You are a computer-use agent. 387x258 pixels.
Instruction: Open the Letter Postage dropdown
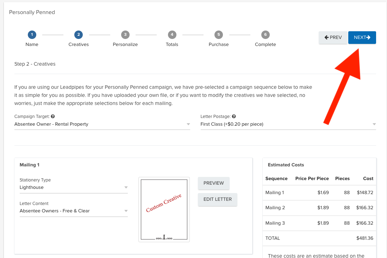[288, 124]
